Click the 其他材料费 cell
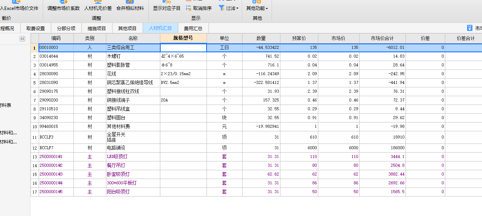 133,127
